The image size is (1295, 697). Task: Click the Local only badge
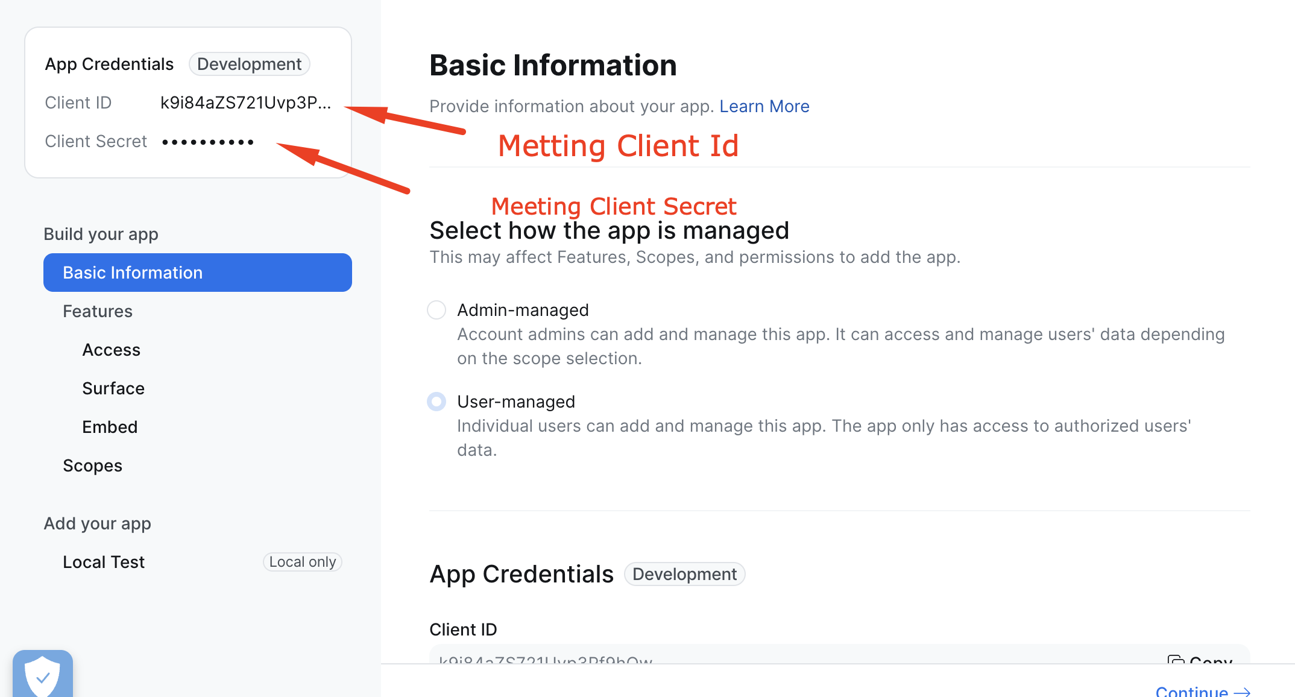pos(302,562)
